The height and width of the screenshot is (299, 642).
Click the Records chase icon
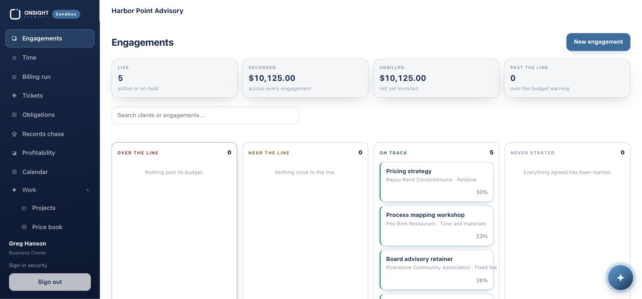coord(14,134)
